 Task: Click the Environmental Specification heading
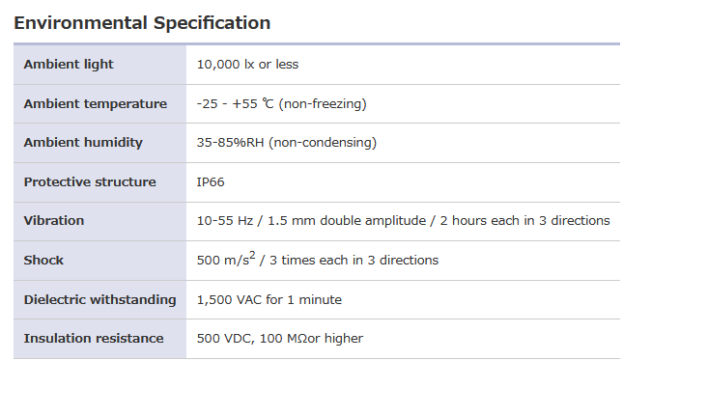[142, 23]
